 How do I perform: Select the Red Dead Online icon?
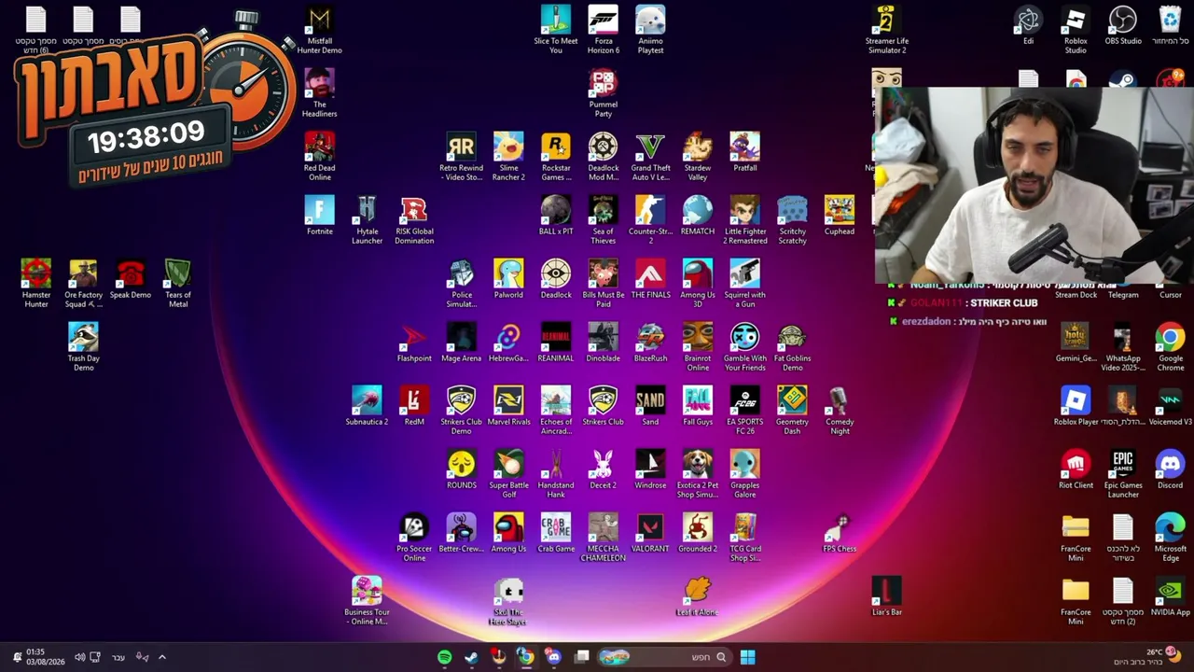point(319,157)
